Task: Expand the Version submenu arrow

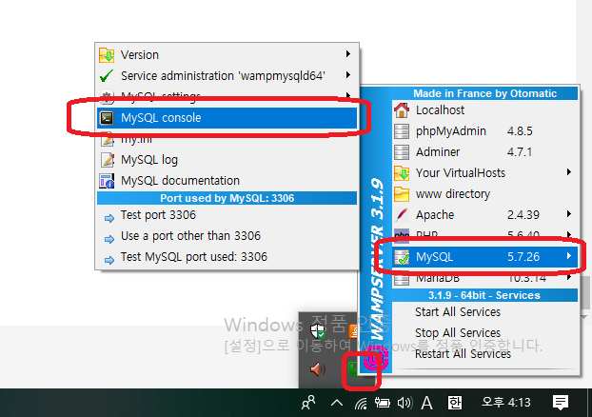Action: [x=348, y=54]
